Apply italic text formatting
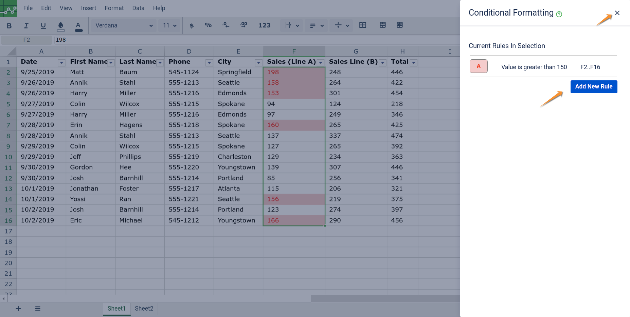The width and height of the screenshot is (630, 317). tap(26, 26)
